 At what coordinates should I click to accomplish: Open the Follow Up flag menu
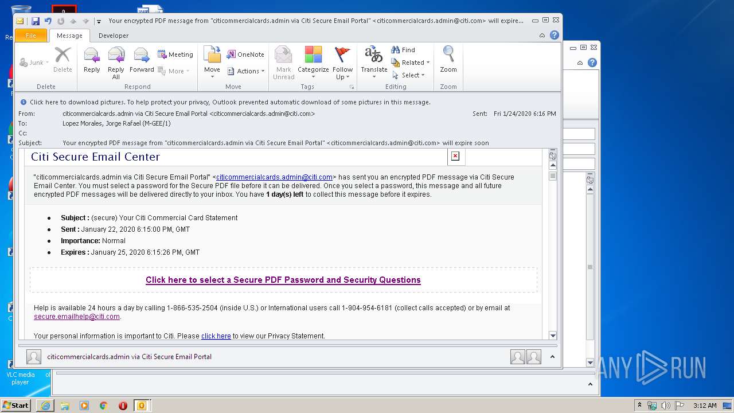[342, 63]
